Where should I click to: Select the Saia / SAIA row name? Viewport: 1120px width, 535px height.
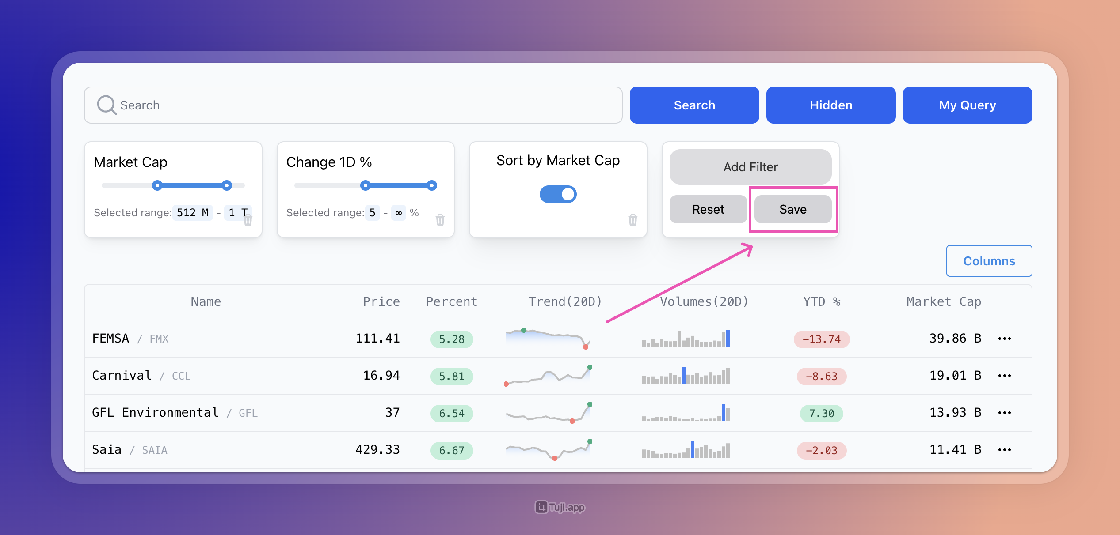(x=130, y=450)
